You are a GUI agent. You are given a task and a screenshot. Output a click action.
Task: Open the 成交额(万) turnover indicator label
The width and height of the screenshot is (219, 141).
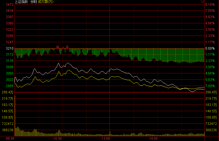pyautogui.click(x=45, y=2)
